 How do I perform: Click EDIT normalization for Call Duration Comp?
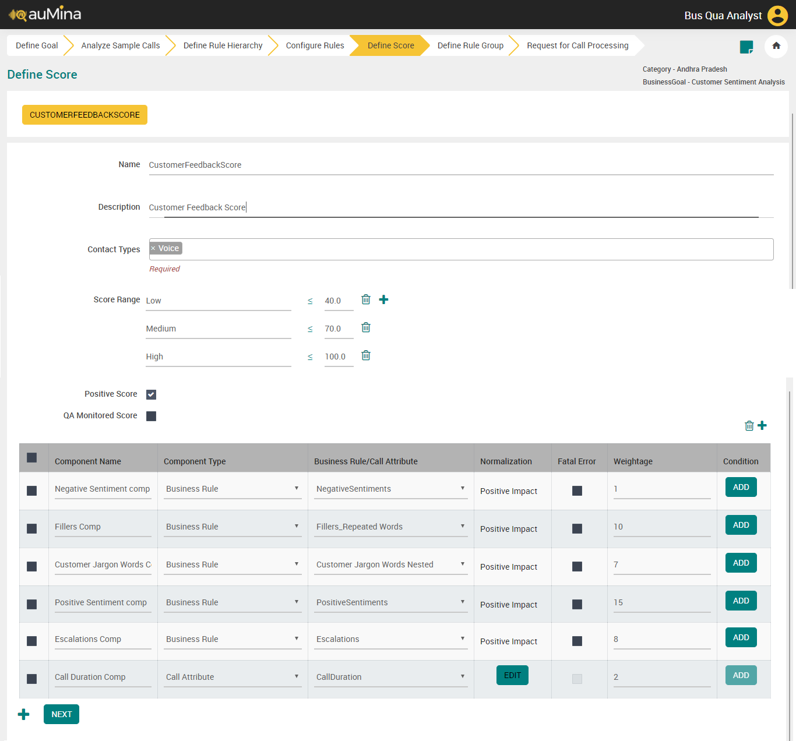(512, 675)
